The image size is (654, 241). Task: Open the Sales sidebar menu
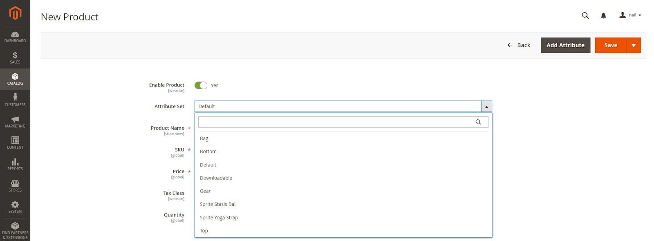click(15, 58)
